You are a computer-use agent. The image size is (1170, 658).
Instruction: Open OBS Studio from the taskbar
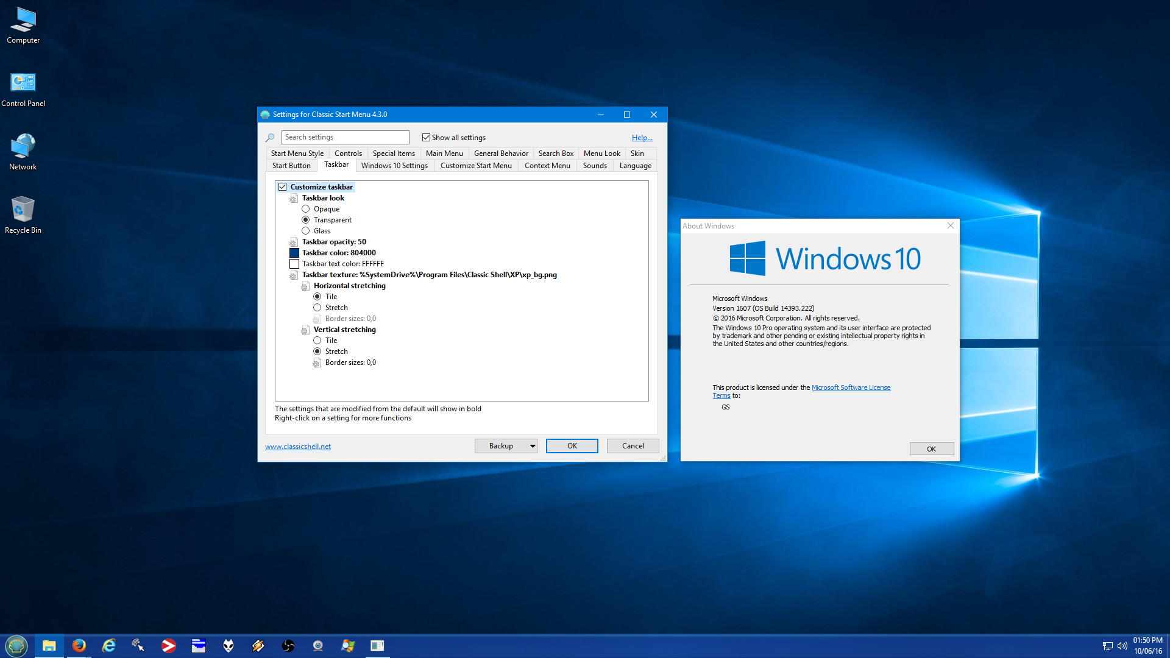coord(288,645)
